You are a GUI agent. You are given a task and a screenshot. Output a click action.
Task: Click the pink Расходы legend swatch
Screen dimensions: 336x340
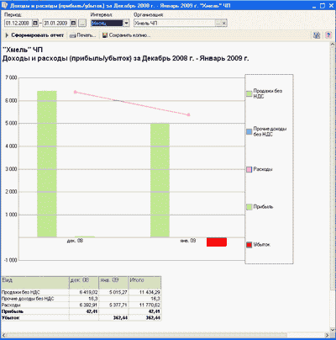pyautogui.click(x=249, y=170)
